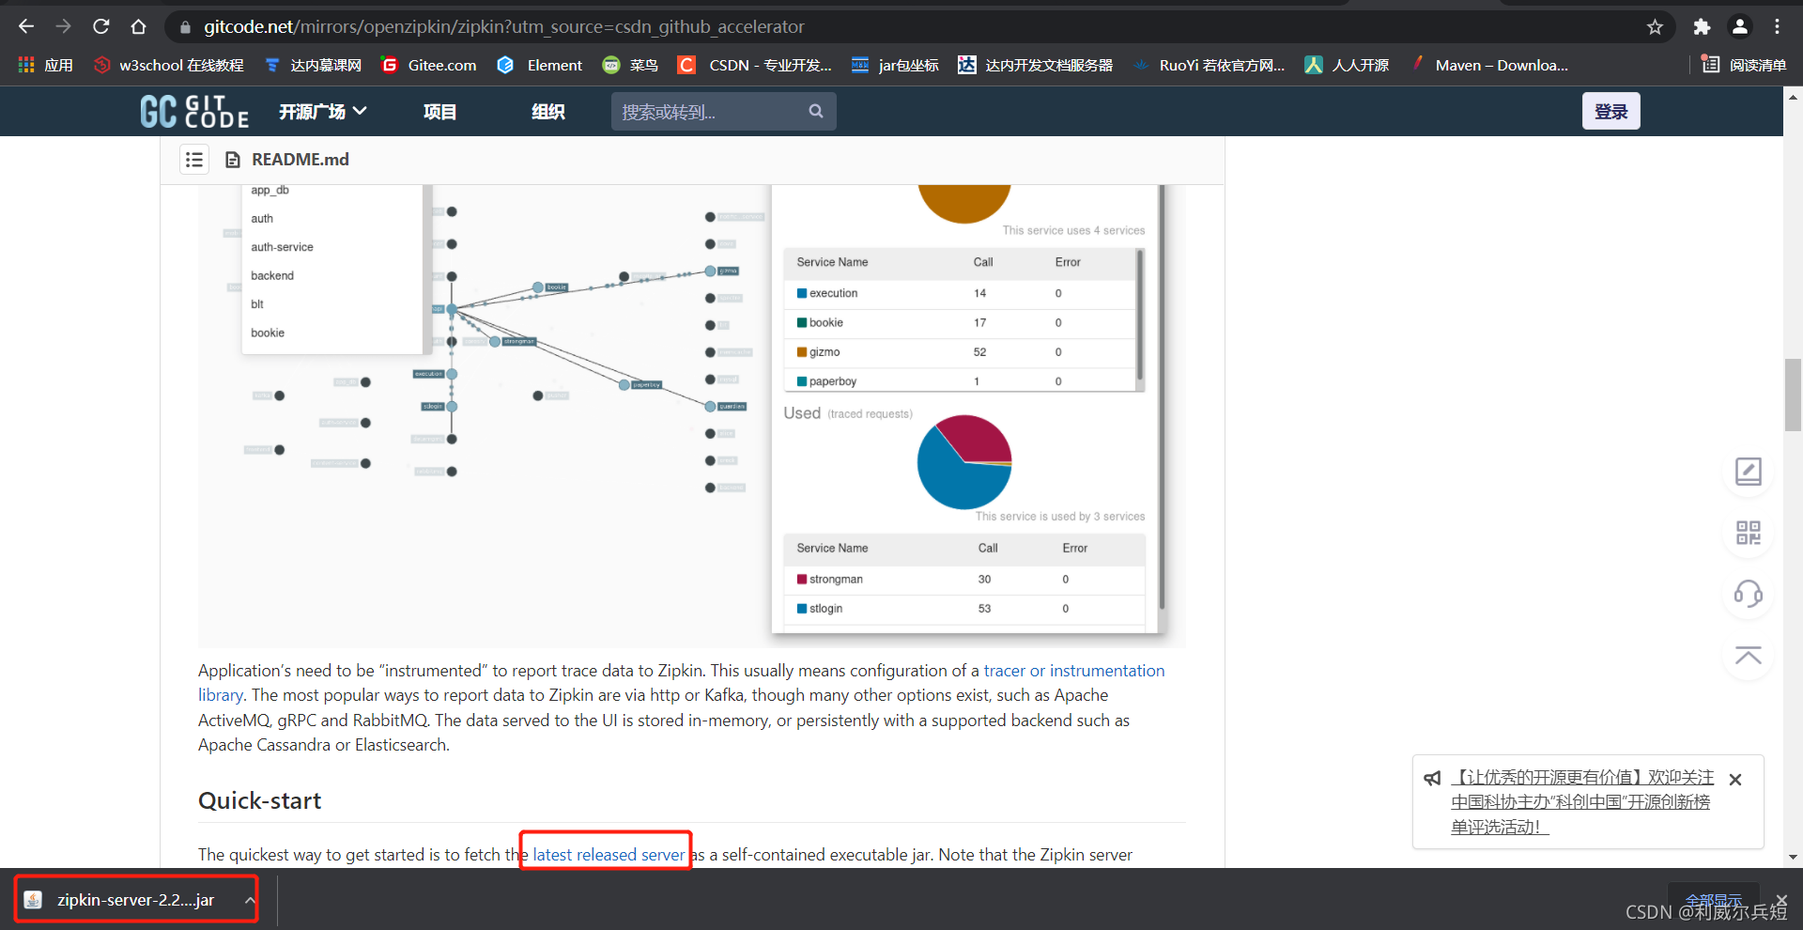Open the w3school 在线教程 bookmark

pyautogui.click(x=169, y=65)
